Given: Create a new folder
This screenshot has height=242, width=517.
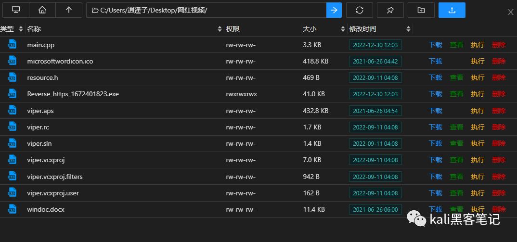Looking at the screenshot, I should 421,10.
